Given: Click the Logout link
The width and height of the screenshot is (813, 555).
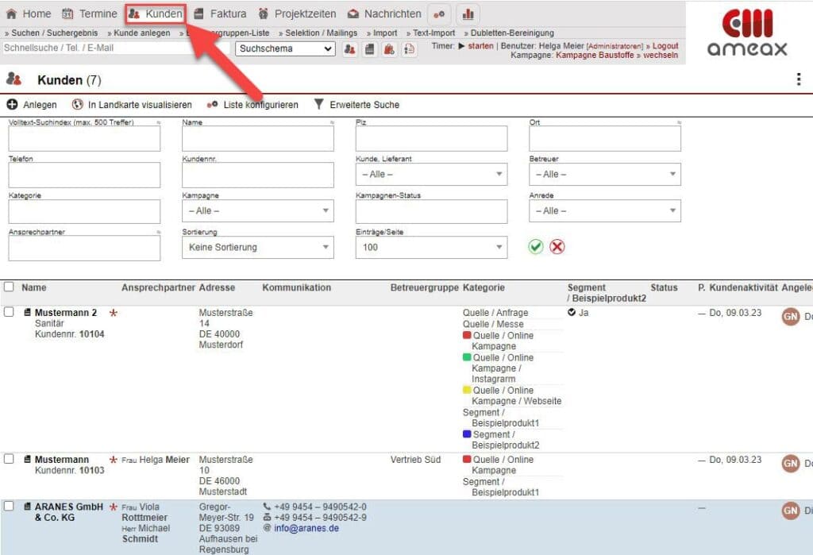Looking at the screenshot, I should (665, 46).
